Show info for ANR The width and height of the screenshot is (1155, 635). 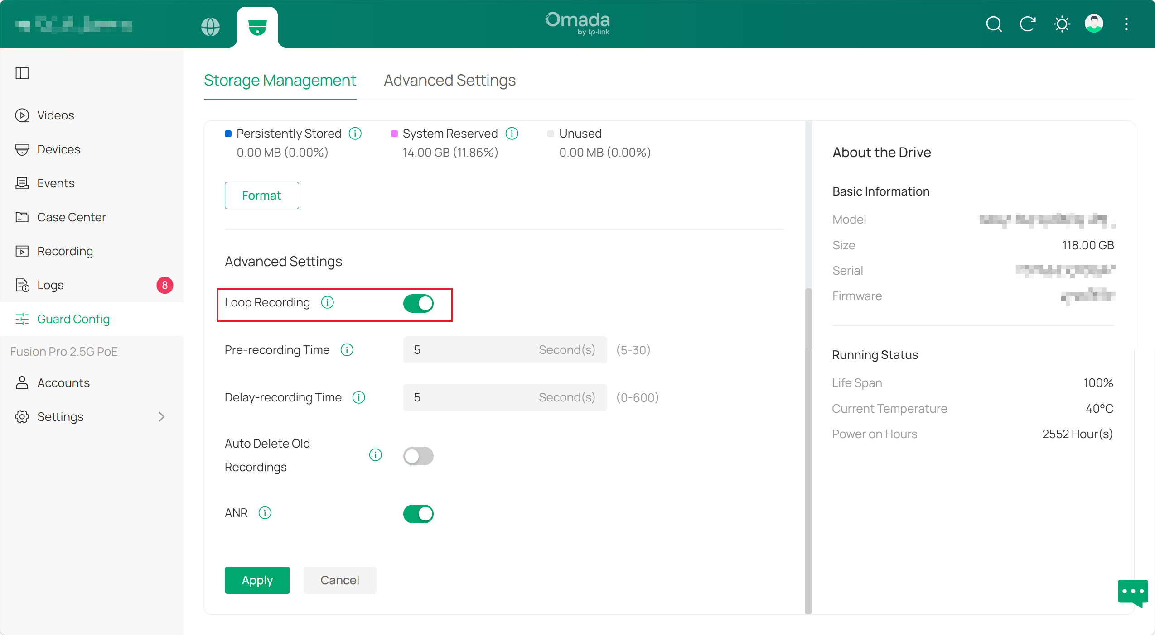(x=265, y=513)
